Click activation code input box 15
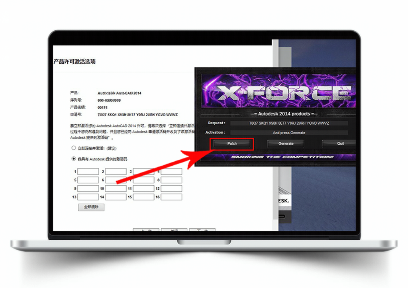The width and height of the screenshot is (408, 288). click(143, 197)
